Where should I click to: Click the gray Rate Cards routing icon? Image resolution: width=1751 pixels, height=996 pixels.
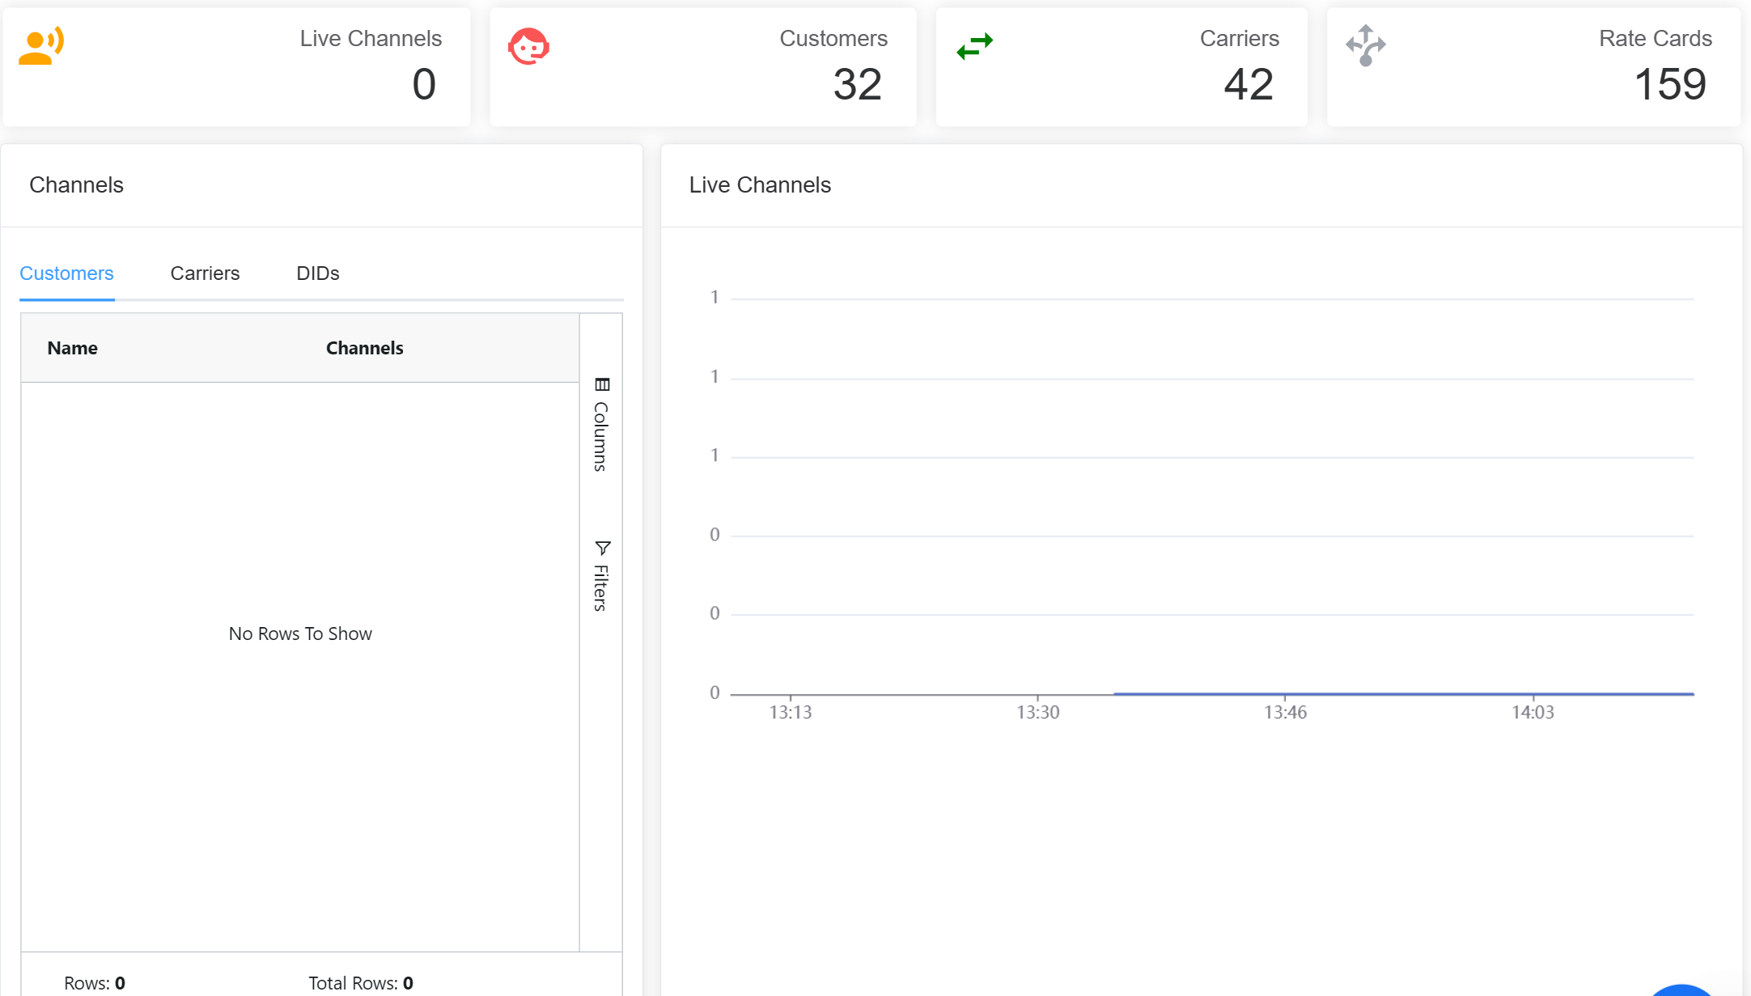(1366, 45)
